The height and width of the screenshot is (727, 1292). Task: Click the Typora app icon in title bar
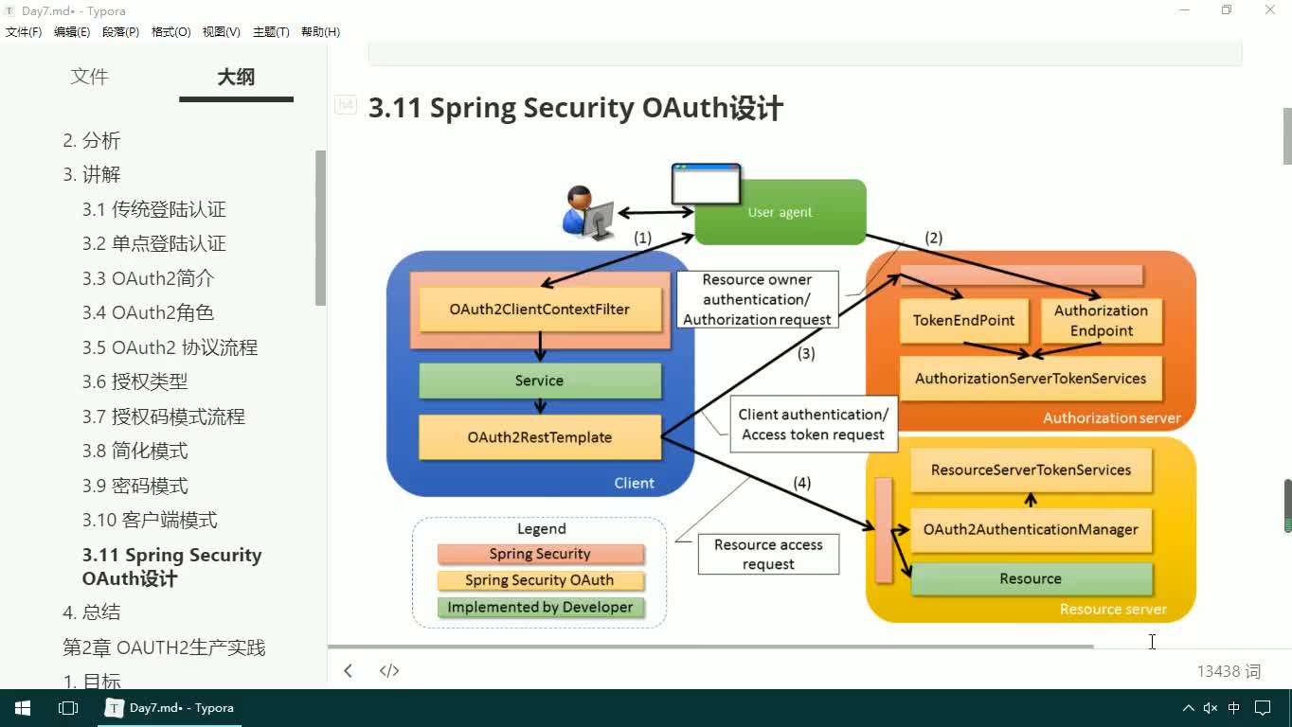[x=9, y=10]
